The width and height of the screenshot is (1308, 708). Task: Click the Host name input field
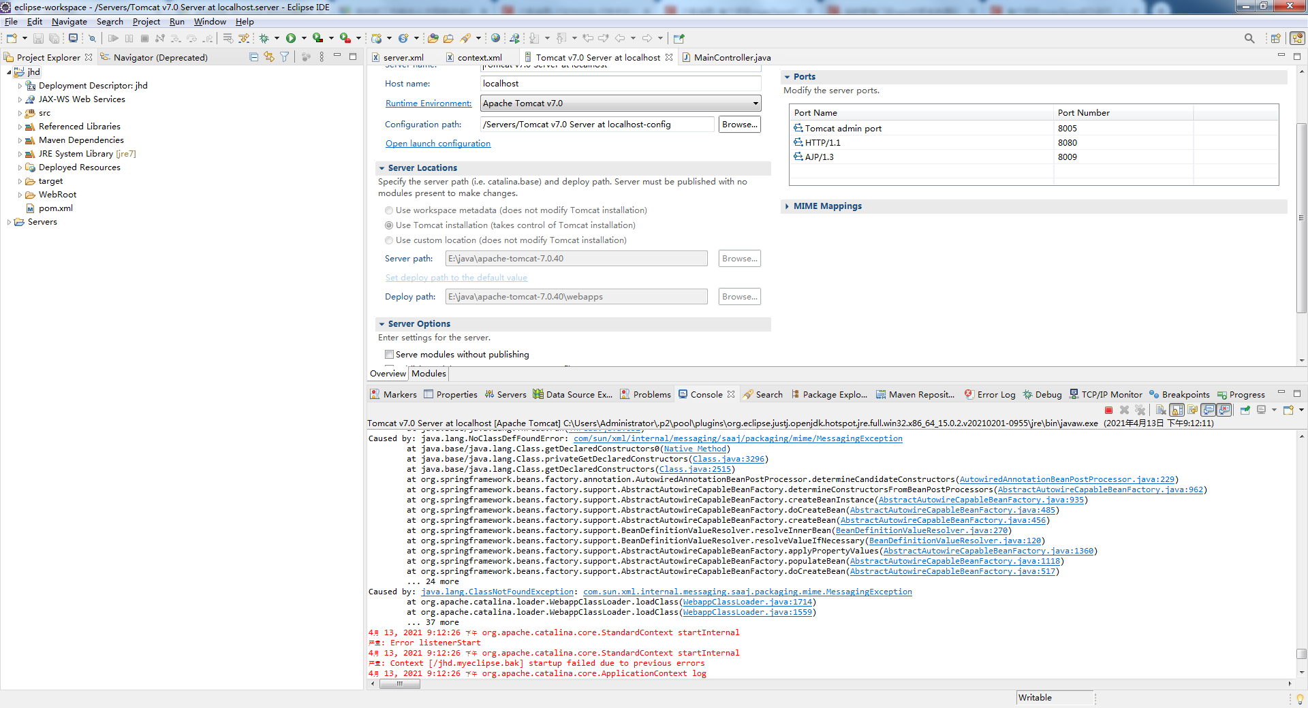click(x=621, y=84)
